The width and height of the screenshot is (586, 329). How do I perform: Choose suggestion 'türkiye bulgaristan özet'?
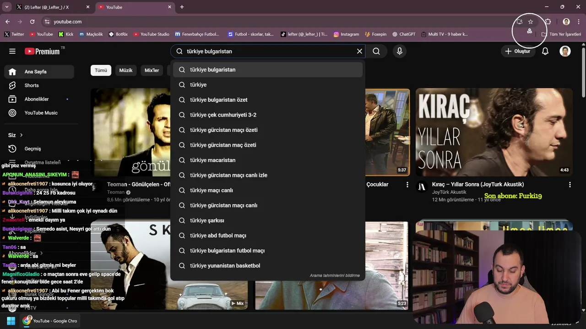tap(268, 100)
